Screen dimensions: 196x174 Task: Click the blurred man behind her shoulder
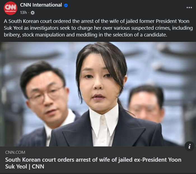[x=146, y=104]
